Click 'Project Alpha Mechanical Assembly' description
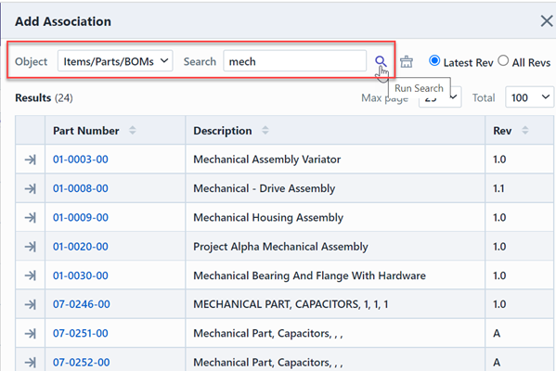 coord(280,247)
